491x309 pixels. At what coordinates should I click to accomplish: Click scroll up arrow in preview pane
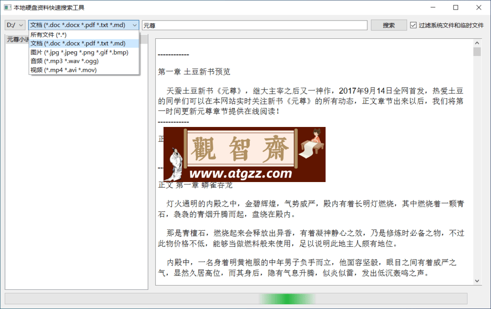[477, 43]
